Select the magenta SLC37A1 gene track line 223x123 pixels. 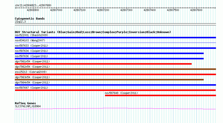pos(115,109)
